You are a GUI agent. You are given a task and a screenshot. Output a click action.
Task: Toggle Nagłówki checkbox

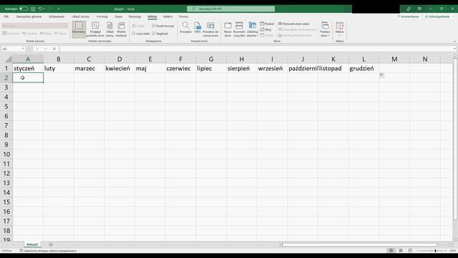[x=153, y=34]
